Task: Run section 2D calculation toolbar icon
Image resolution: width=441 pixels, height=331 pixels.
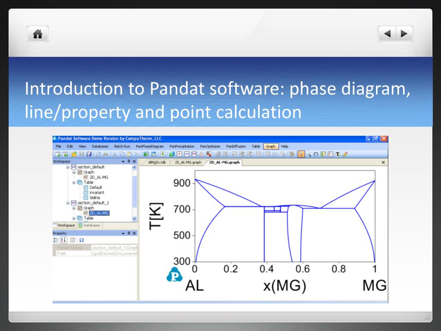Action: 194,154
